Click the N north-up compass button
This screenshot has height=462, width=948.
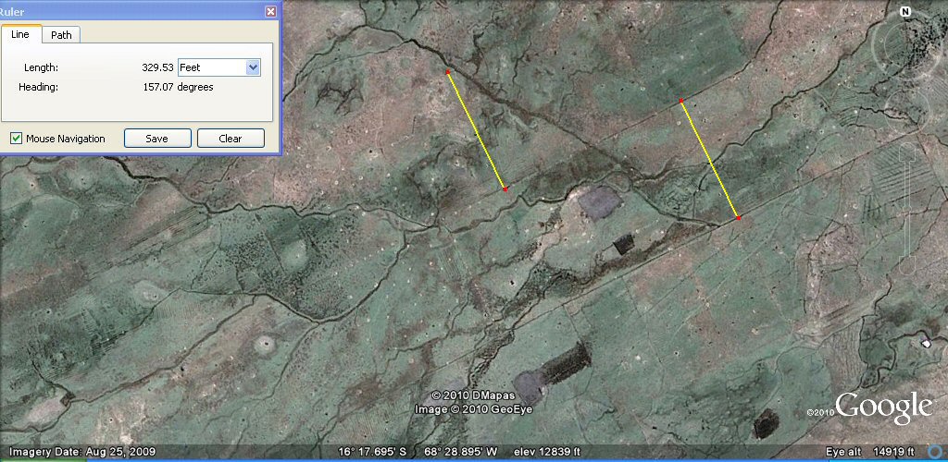coord(905,12)
